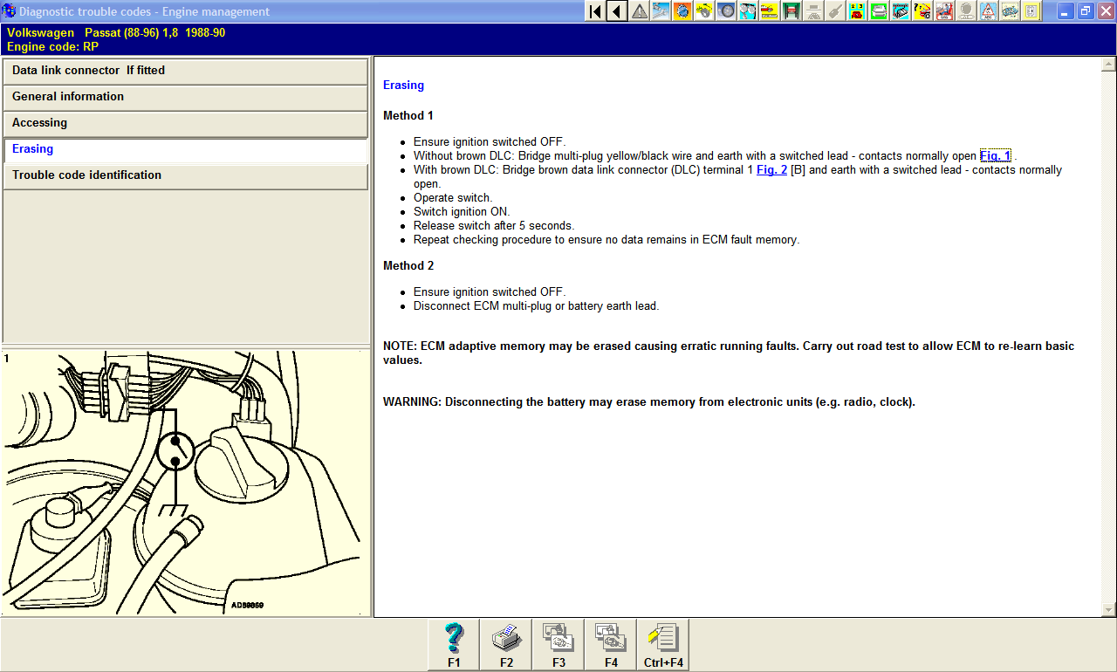Open the wheel and tyre toolbar icon
The height and width of the screenshot is (672, 1117).
pos(726,11)
